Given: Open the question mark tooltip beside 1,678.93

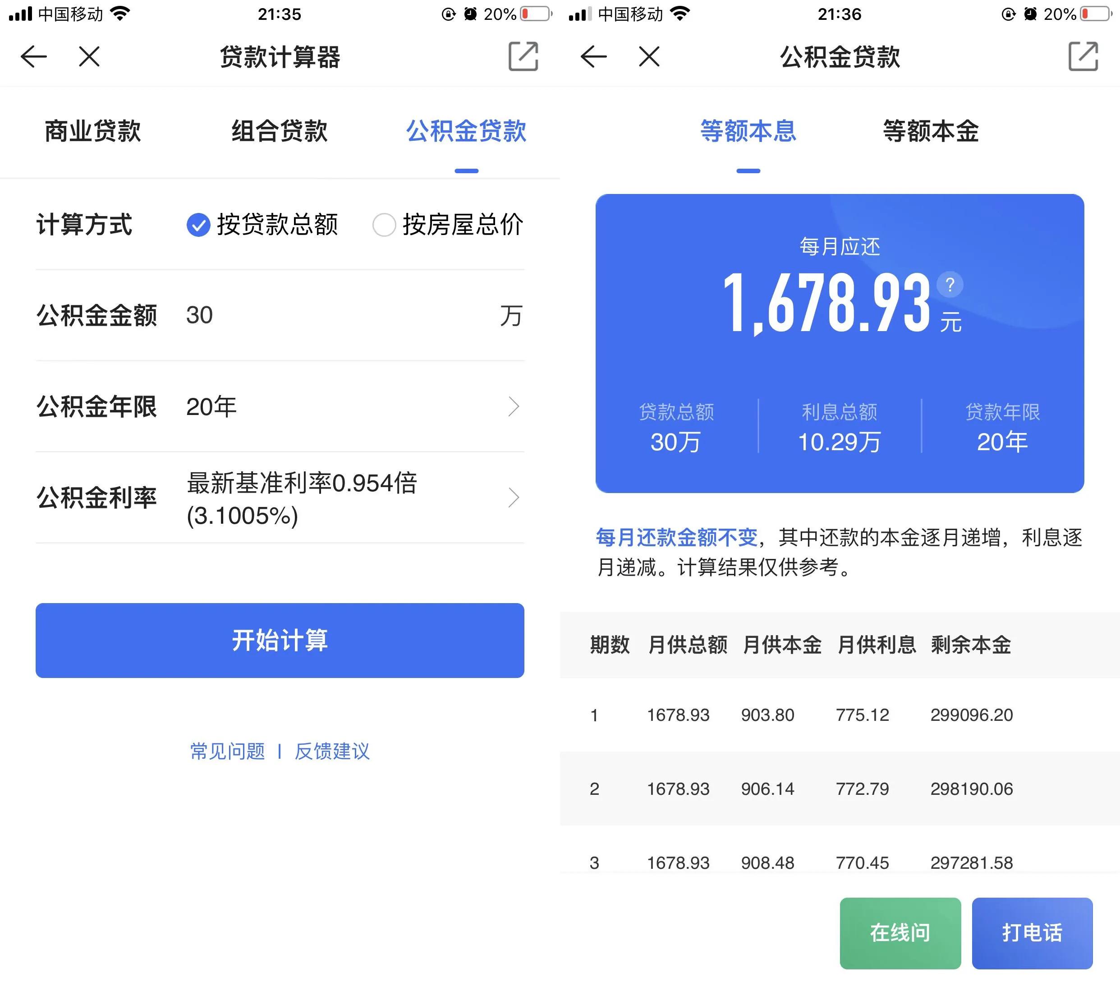Looking at the screenshot, I should click(x=950, y=285).
